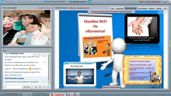The width and height of the screenshot is (171, 96).
Task: Expand the Послать dropdown arrow
Action: [33, 87]
